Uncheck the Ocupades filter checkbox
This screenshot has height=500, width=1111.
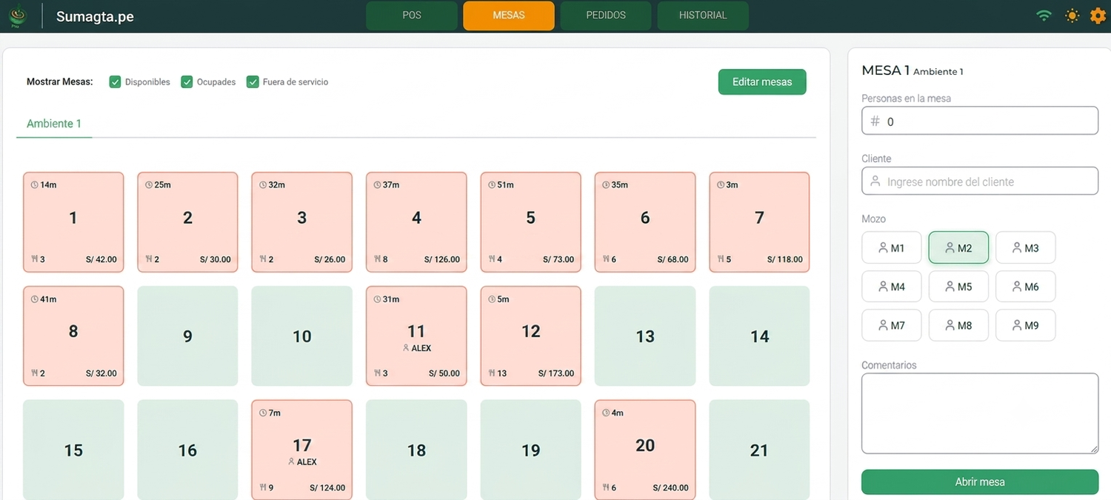pyautogui.click(x=187, y=81)
